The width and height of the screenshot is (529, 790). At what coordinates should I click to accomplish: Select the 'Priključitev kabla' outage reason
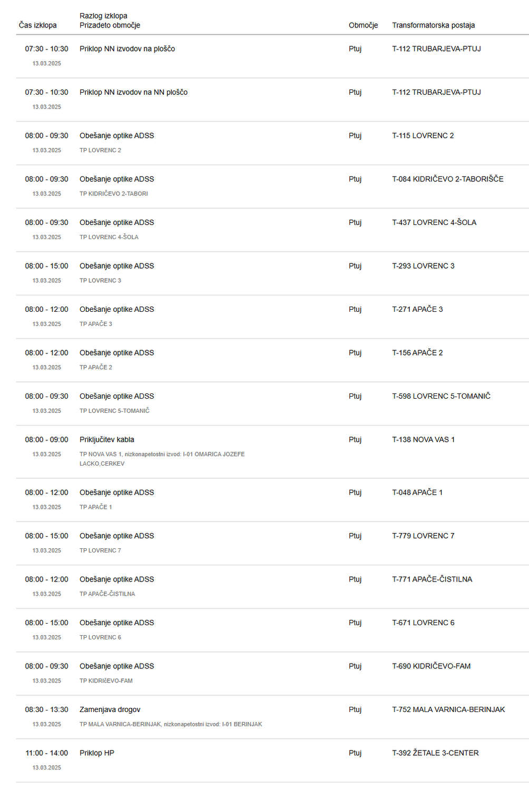pyautogui.click(x=107, y=440)
